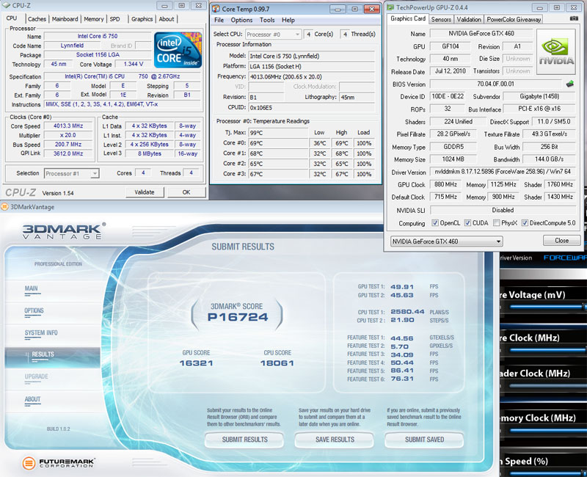Click the Tj. Max value 99°C
This screenshot has height=477, width=587.
click(278, 133)
